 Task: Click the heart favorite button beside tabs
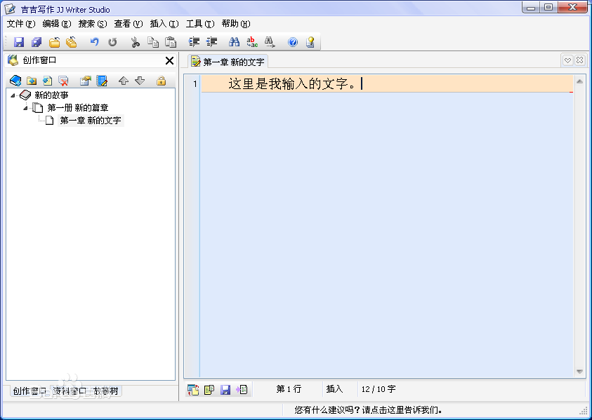(567, 60)
